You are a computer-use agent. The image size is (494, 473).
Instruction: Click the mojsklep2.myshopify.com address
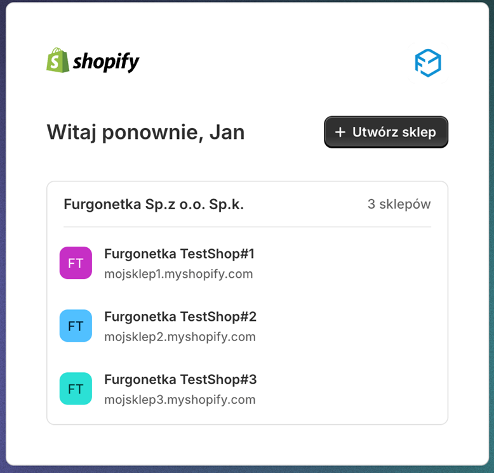click(180, 337)
